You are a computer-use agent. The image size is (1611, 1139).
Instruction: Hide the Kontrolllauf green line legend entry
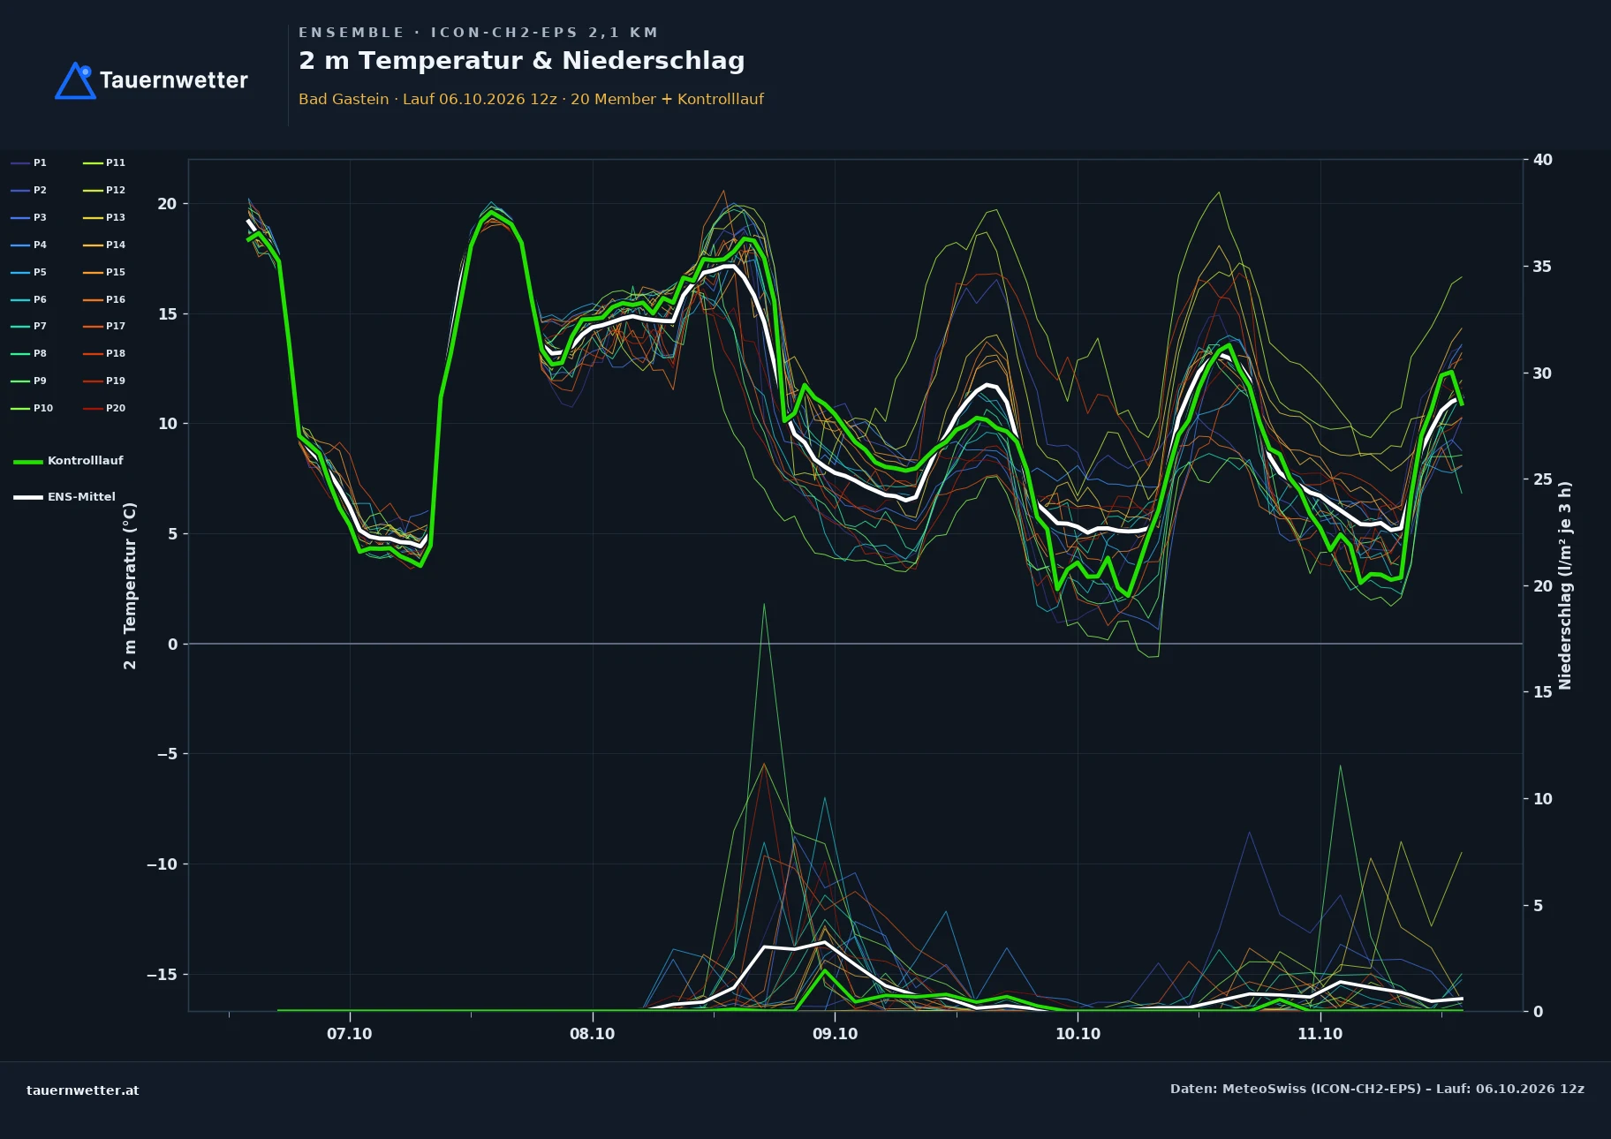[x=68, y=461]
